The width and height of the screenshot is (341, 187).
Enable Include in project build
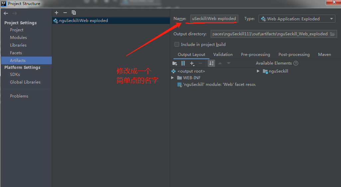pos(177,44)
